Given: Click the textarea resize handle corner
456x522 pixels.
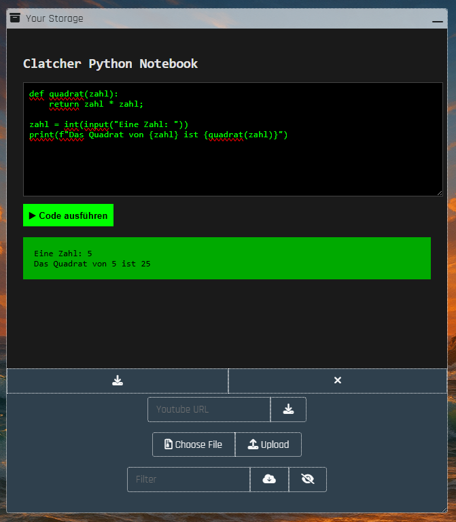Looking at the screenshot, I should 440,193.
